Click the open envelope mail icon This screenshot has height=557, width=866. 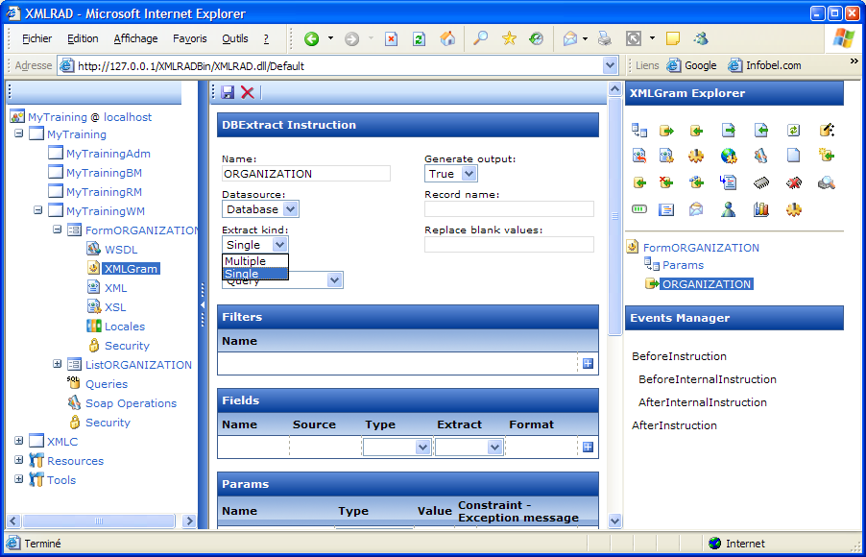[697, 209]
